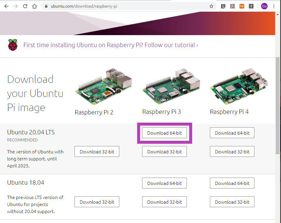The width and height of the screenshot is (281, 223).
Task: Bookmark this page with the star
Action: pyautogui.click(x=211, y=6)
